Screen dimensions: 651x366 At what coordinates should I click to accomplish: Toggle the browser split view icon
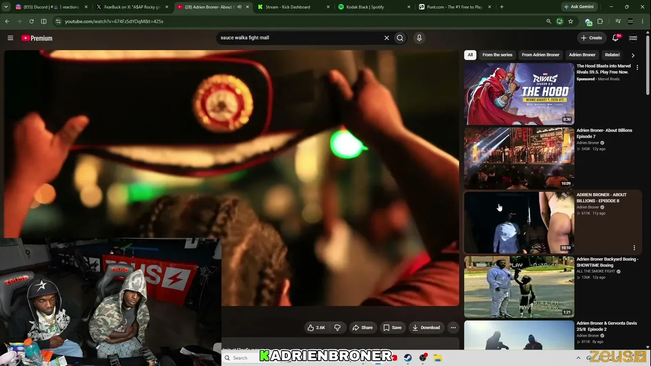click(x=44, y=21)
